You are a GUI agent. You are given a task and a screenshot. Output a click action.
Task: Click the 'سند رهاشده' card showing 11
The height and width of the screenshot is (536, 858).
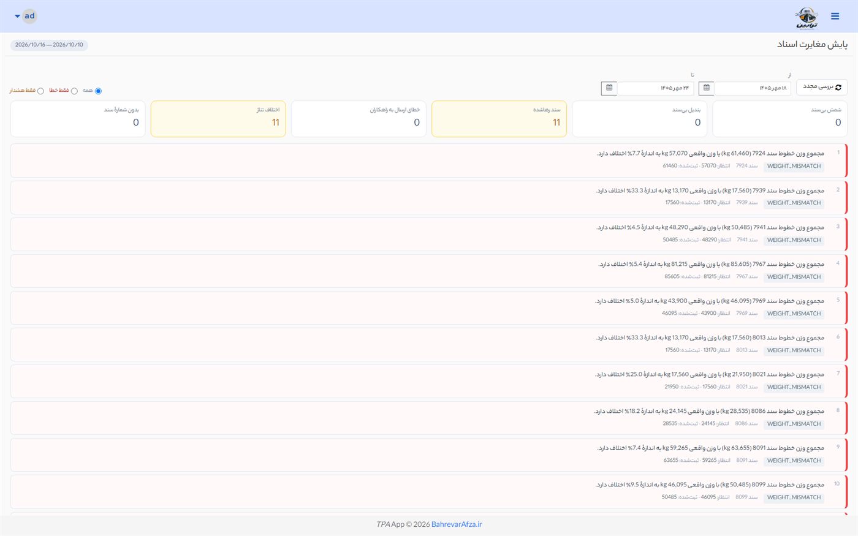click(499, 119)
